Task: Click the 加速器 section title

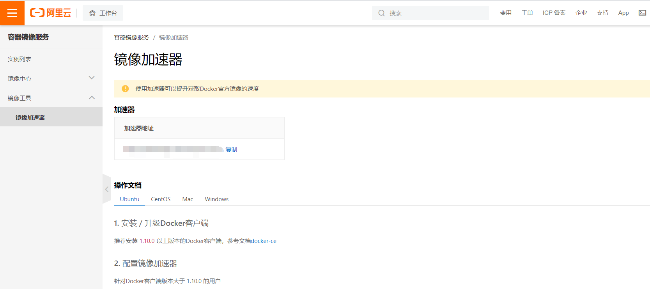Action: point(124,110)
